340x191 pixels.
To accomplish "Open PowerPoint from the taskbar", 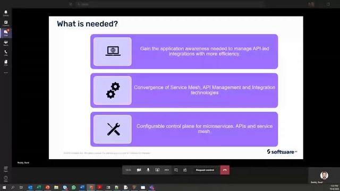I will 47,187.
